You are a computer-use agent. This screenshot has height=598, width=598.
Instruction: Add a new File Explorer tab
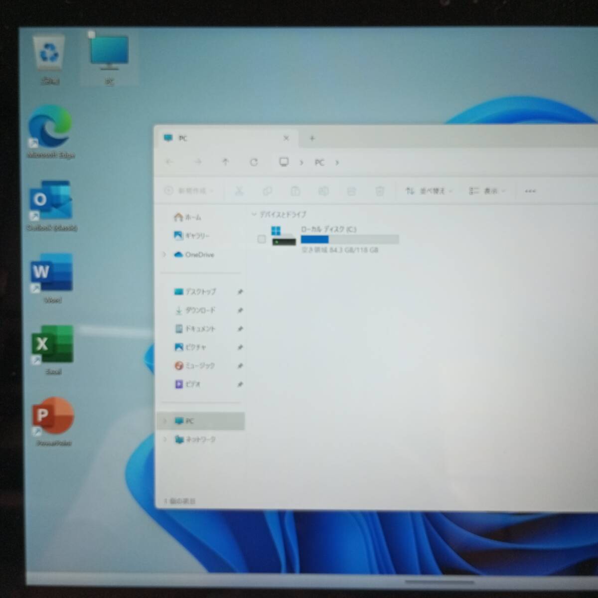[312, 138]
